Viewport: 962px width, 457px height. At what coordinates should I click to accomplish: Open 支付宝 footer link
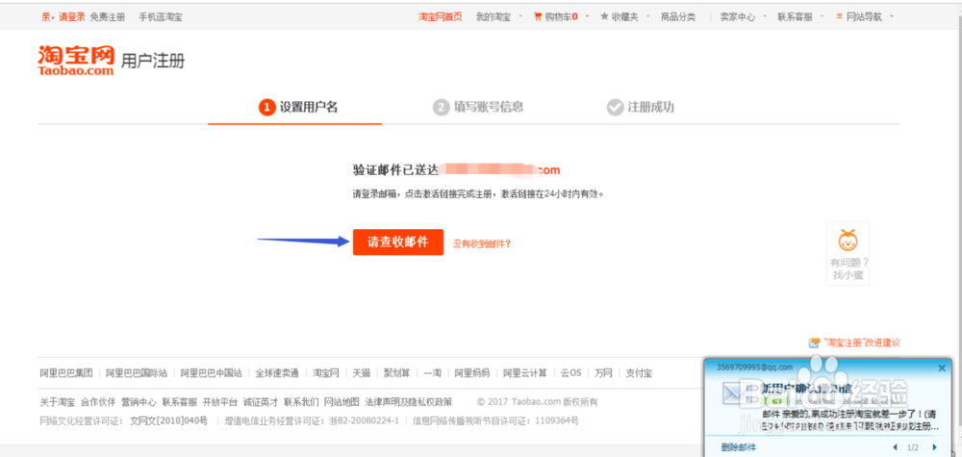point(640,373)
